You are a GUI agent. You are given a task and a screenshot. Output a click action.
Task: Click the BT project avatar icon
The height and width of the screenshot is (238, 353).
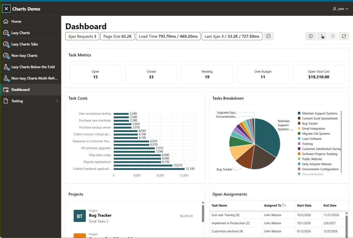pyautogui.click(x=80, y=216)
